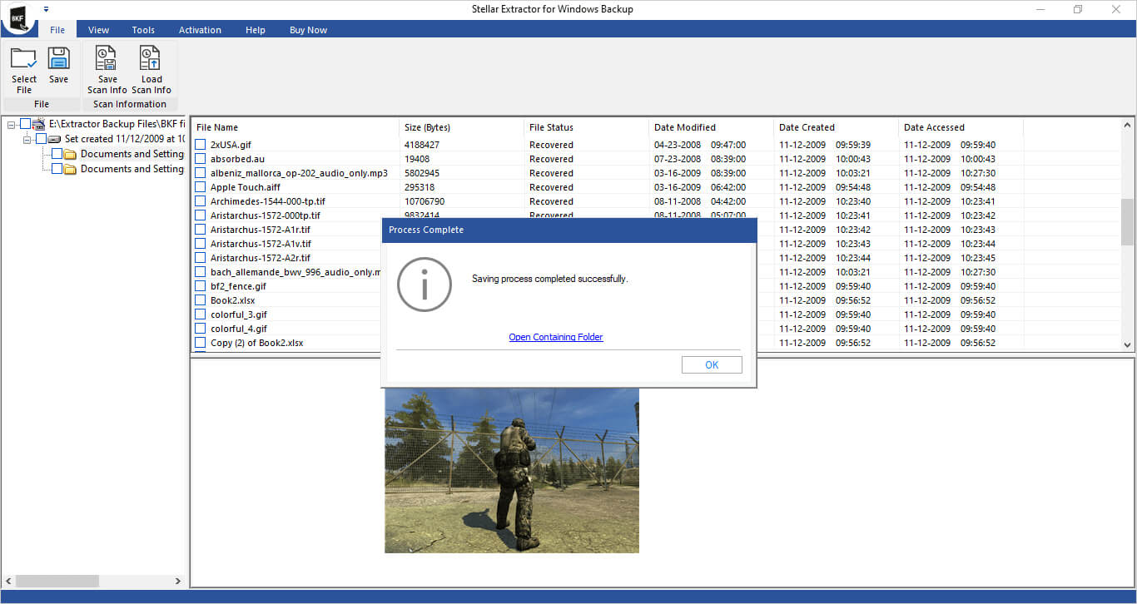This screenshot has width=1137, height=604.
Task: Click OK in Process Complete dialog
Action: pyautogui.click(x=712, y=364)
